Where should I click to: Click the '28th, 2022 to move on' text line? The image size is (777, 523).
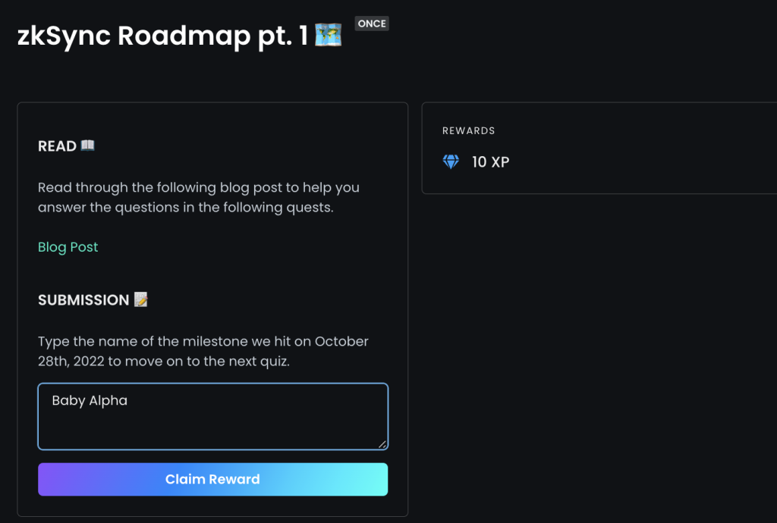coord(164,362)
